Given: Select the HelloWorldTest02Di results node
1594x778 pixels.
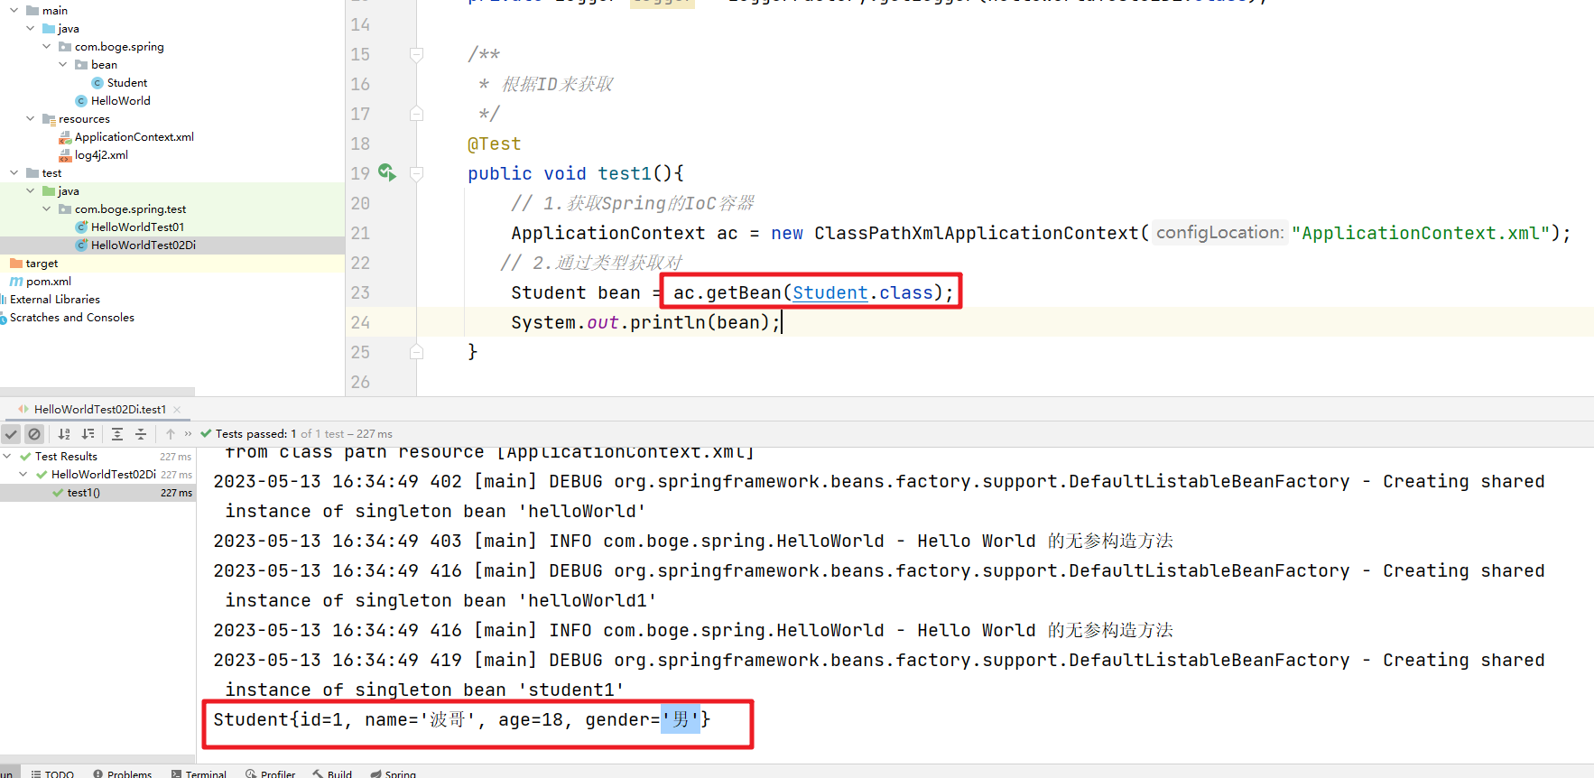Looking at the screenshot, I should point(103,475).
